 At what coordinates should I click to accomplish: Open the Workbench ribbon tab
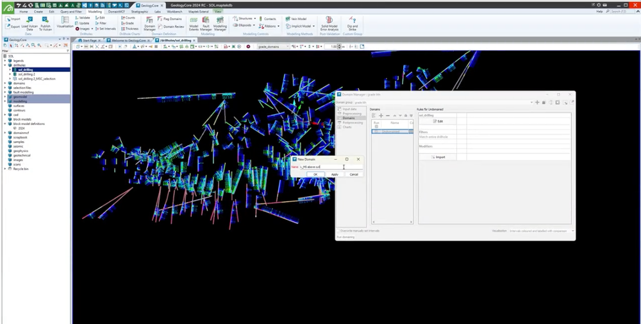coord(174,12)
